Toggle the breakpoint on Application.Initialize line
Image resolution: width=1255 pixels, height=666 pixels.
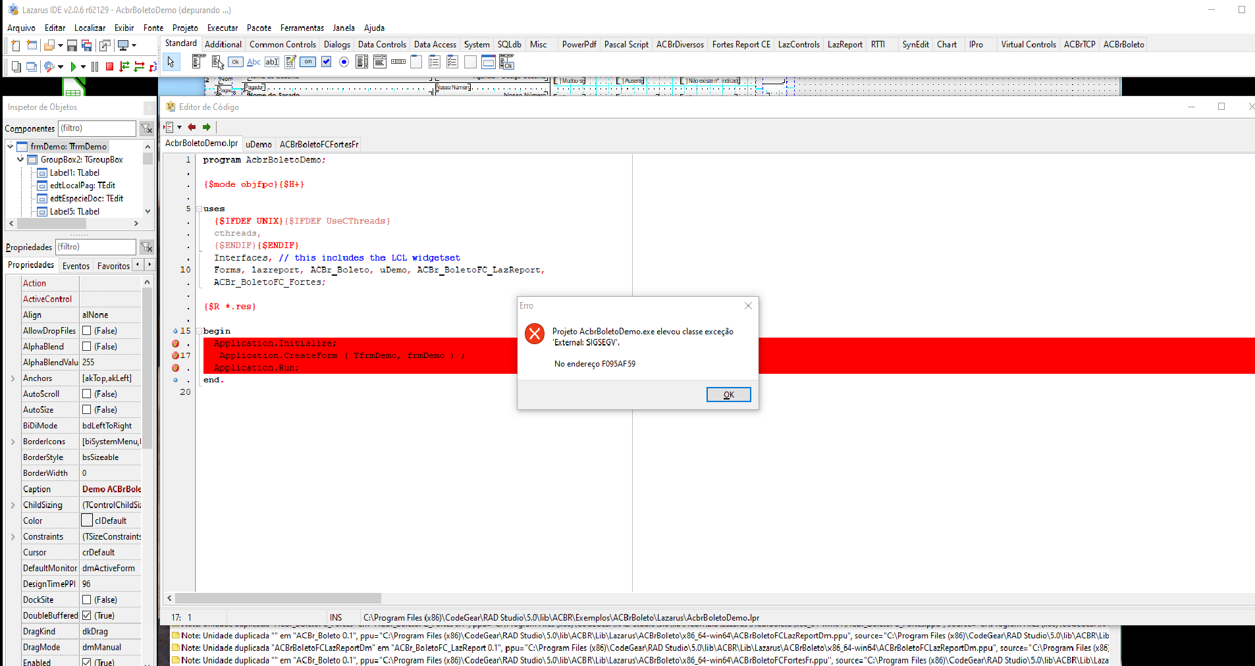pyautogui.click(x=176, y=344)
